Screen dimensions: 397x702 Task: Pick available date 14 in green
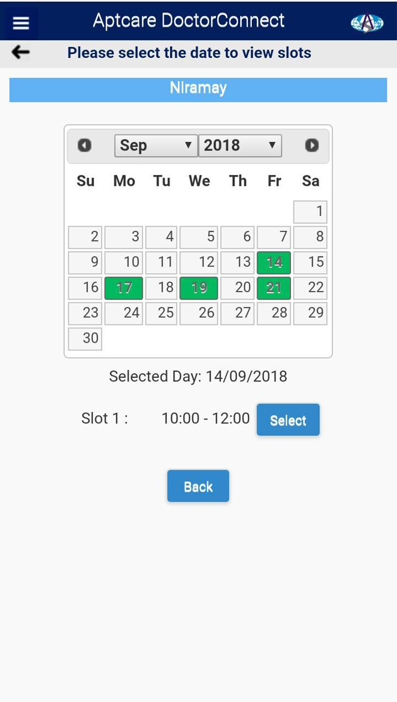point(274,263)
